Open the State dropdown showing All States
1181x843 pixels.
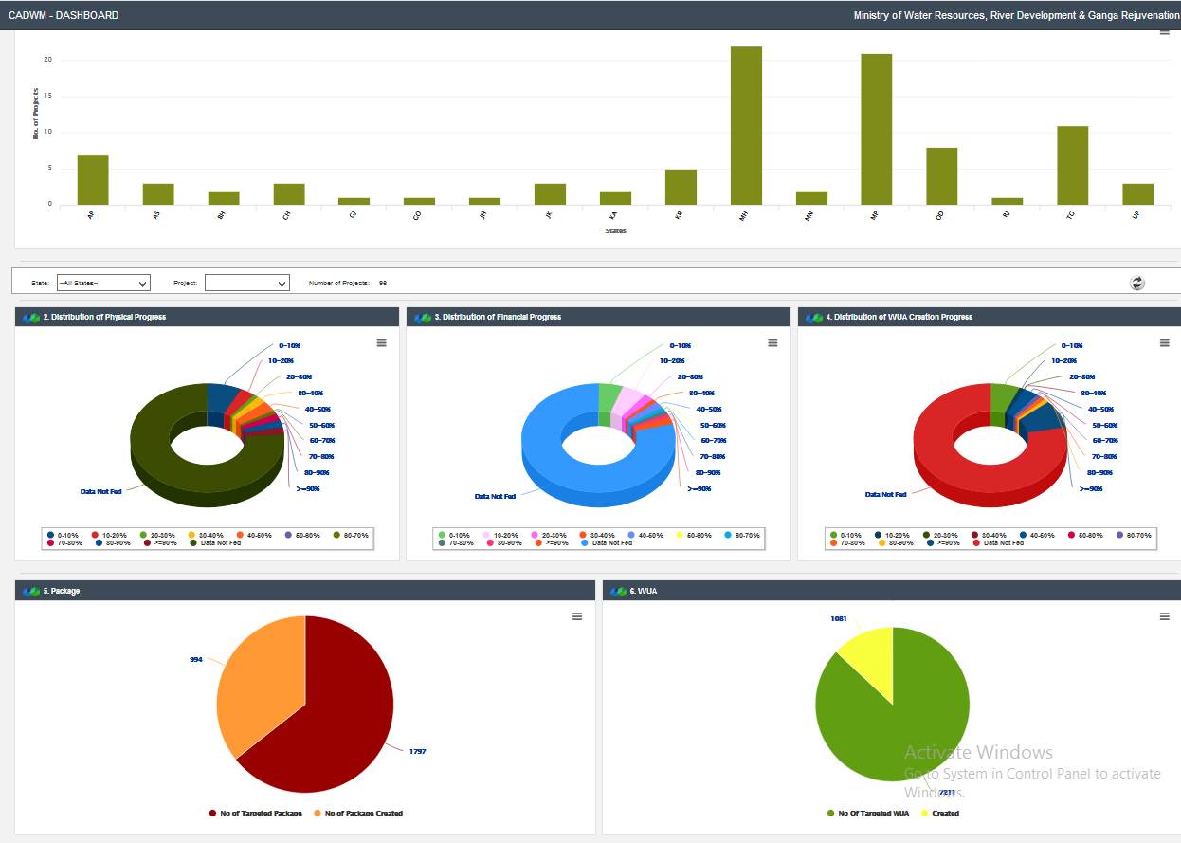pyautogui.click(x=102, y=283)
